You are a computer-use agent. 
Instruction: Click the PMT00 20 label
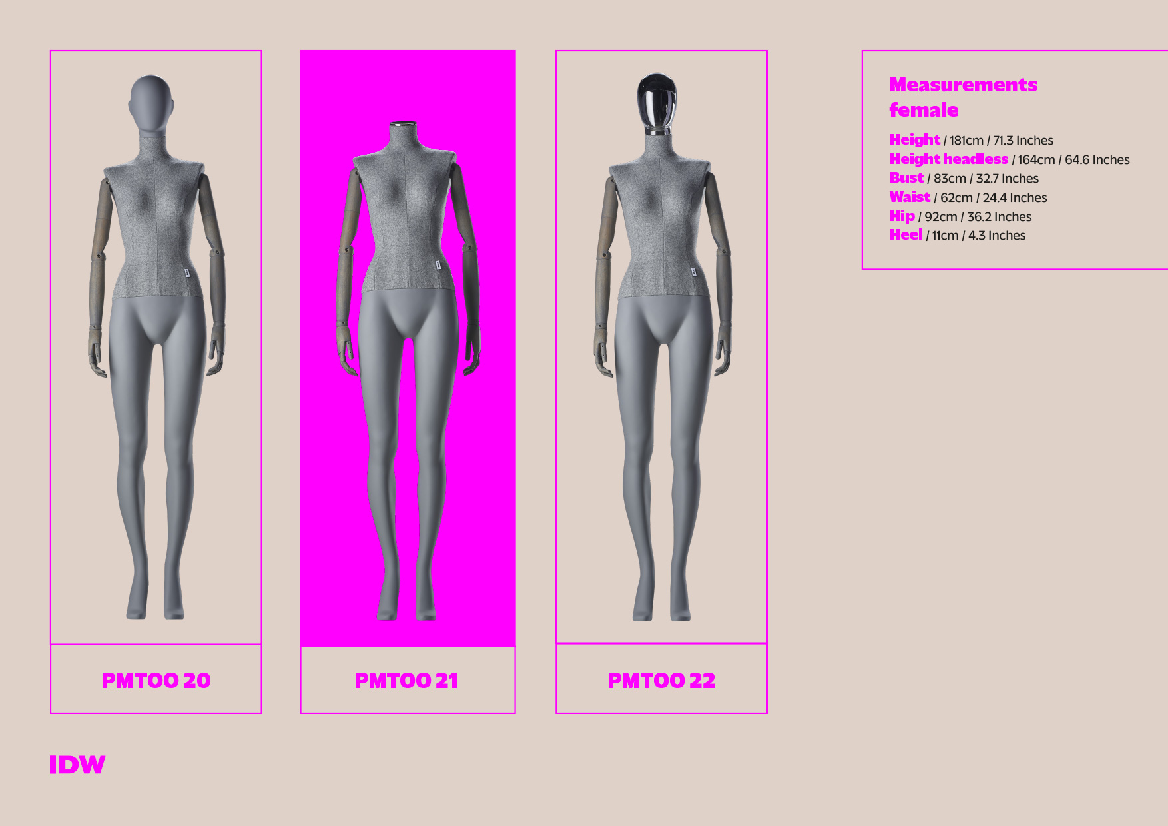point(156,680)
